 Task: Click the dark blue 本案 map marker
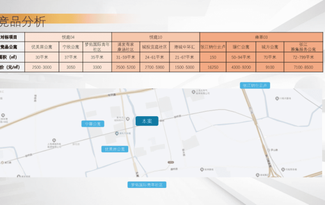[147, 121]
